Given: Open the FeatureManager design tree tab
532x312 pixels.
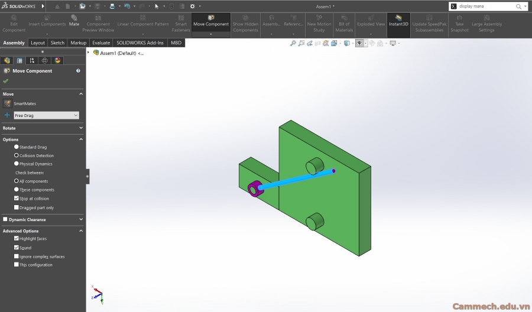Looking at the screenshot, I should [7, 60].
